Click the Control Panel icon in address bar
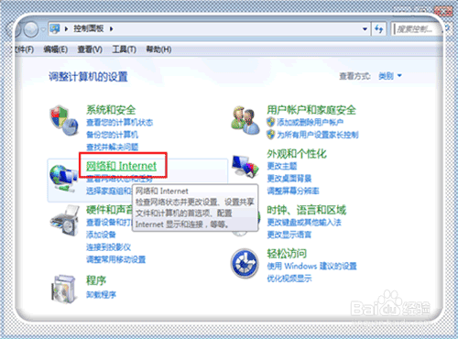Screen dimensions: 458x339 pyautogui.click(x=55, y=28)
